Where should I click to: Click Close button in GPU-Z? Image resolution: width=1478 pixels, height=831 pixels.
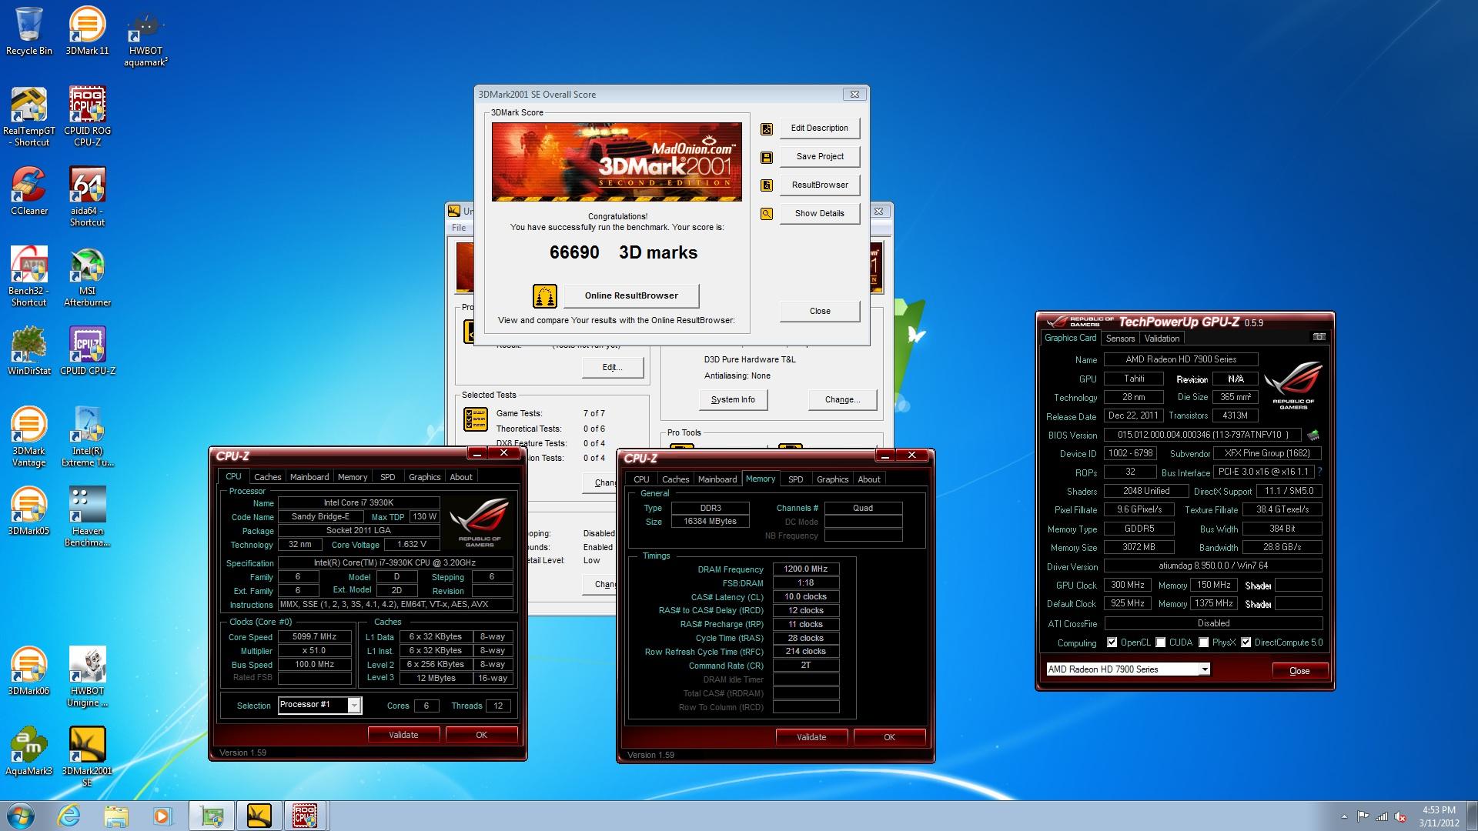pos(1299,671)
